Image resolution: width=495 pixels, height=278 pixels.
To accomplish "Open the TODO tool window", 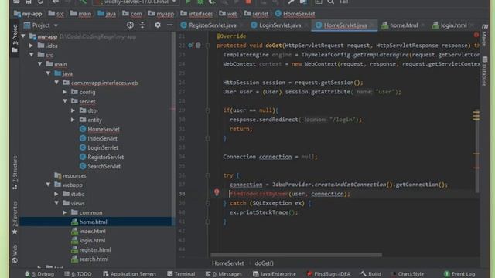I will pyautogui.click(x=78, y=274).
